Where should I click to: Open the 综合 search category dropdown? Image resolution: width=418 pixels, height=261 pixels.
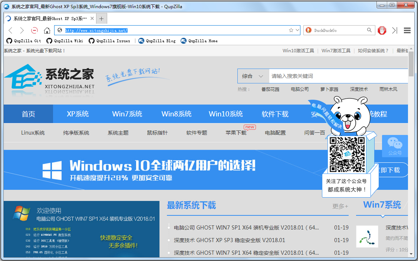click(253, 76)
